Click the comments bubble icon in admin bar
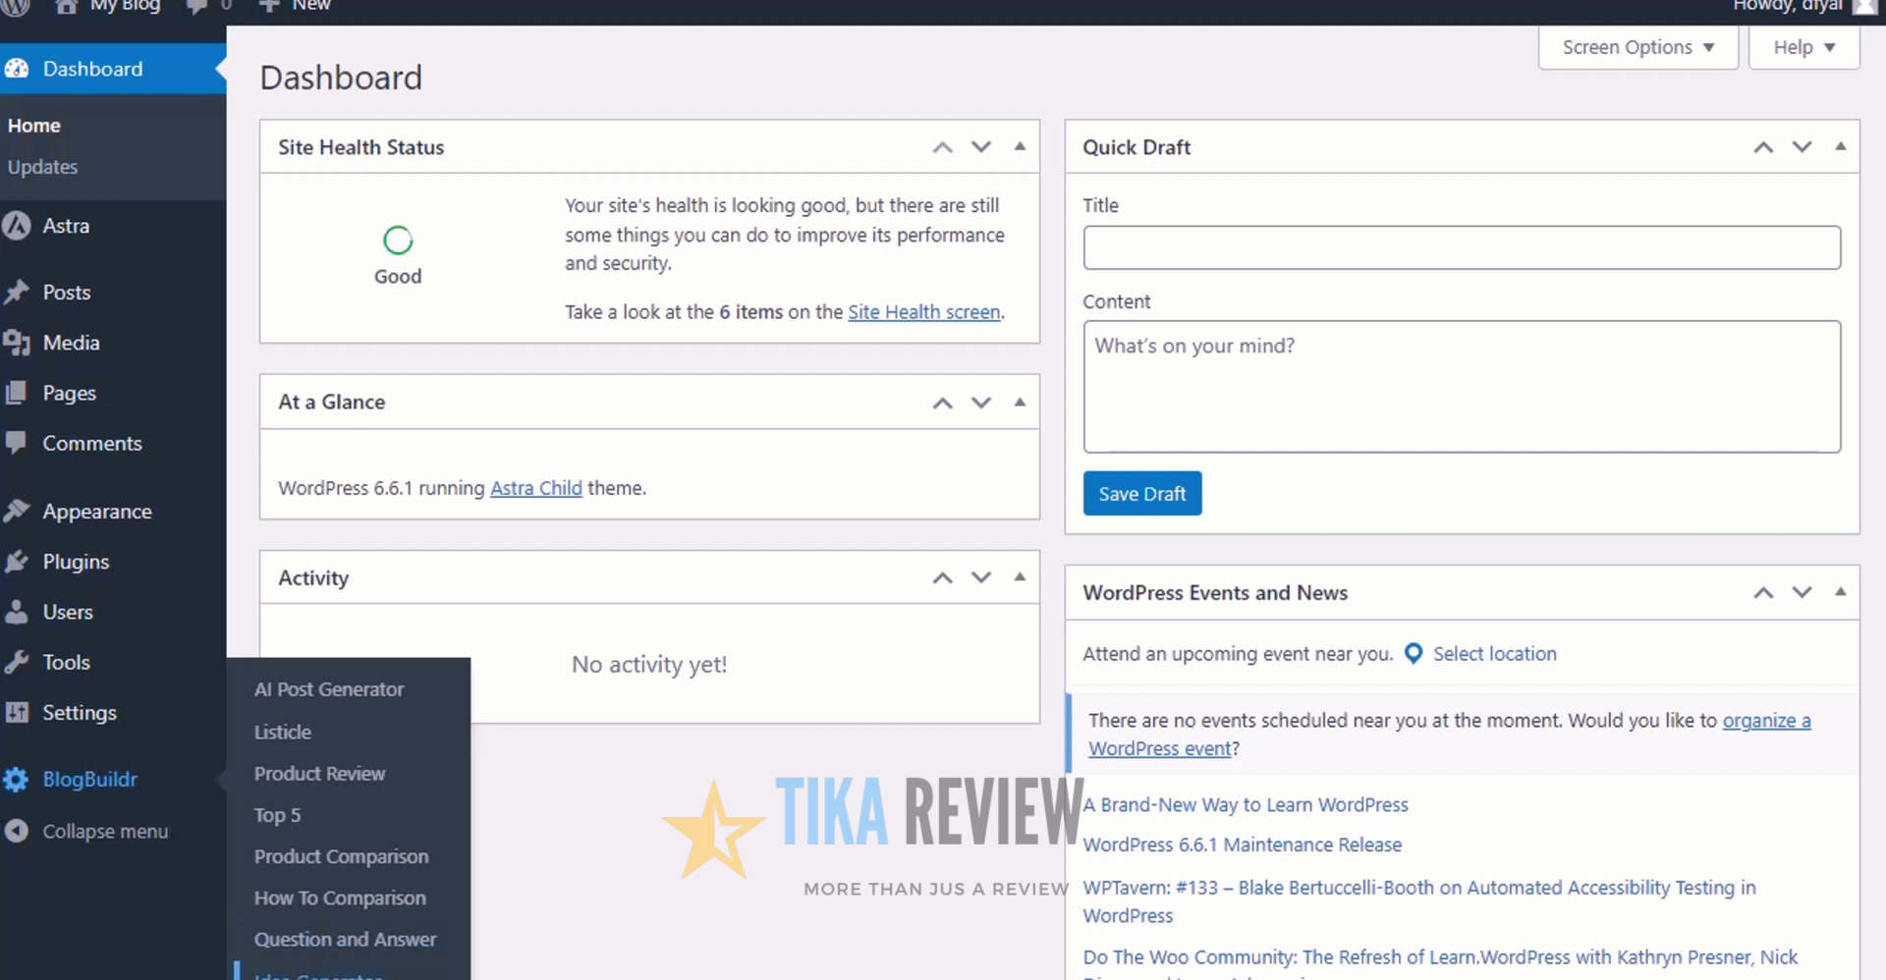 [197, 6]
